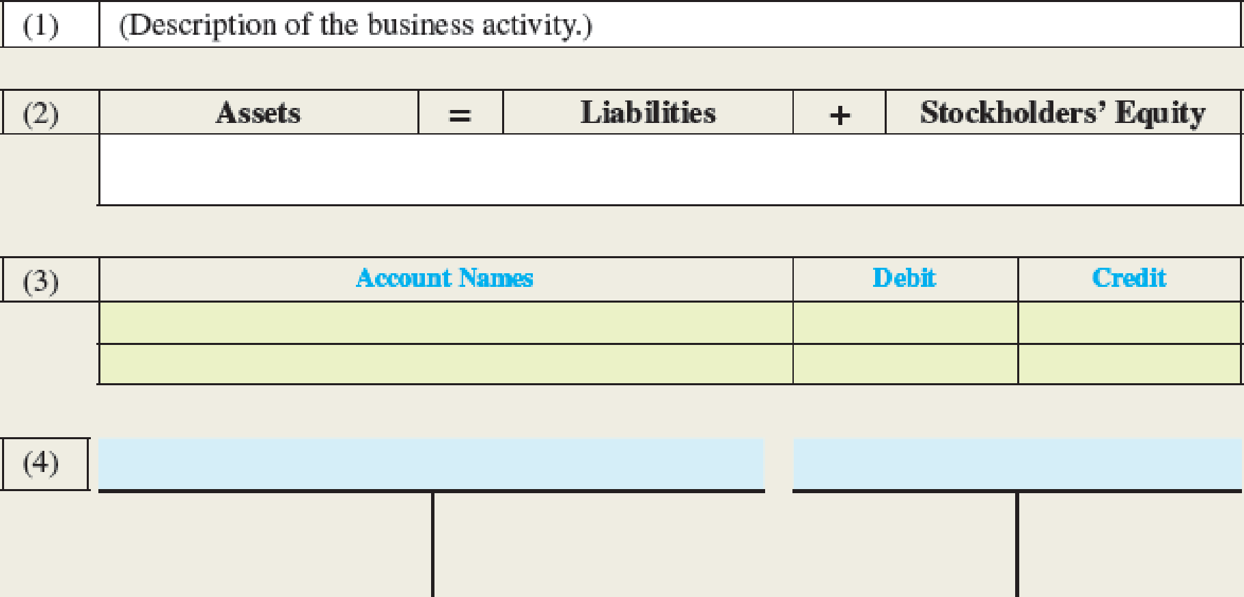Click first row Credit cell
Viewport: 1244px width, 597px height.
1129,322
